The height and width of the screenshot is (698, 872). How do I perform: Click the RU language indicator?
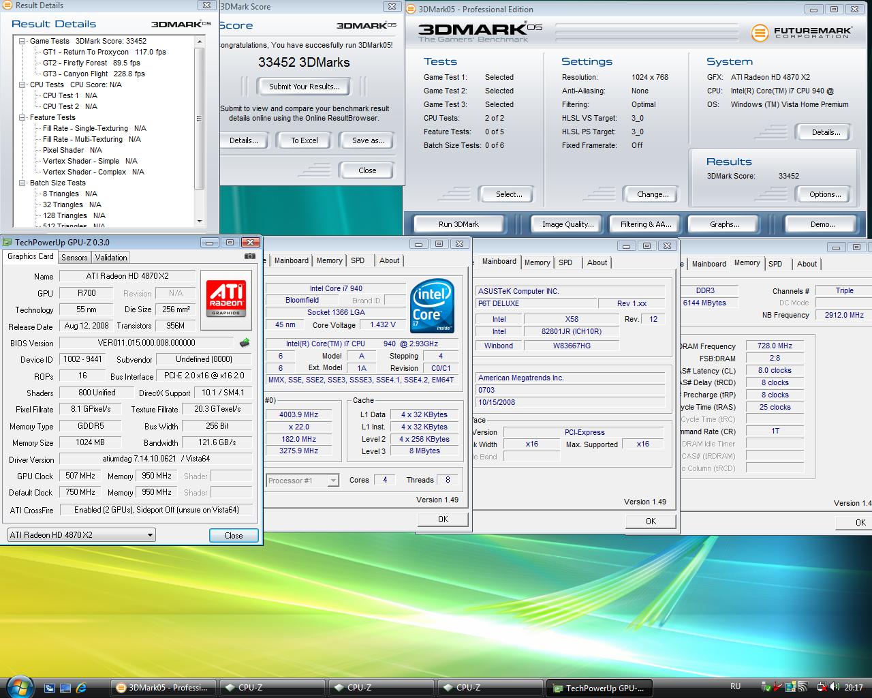(736, 686)
